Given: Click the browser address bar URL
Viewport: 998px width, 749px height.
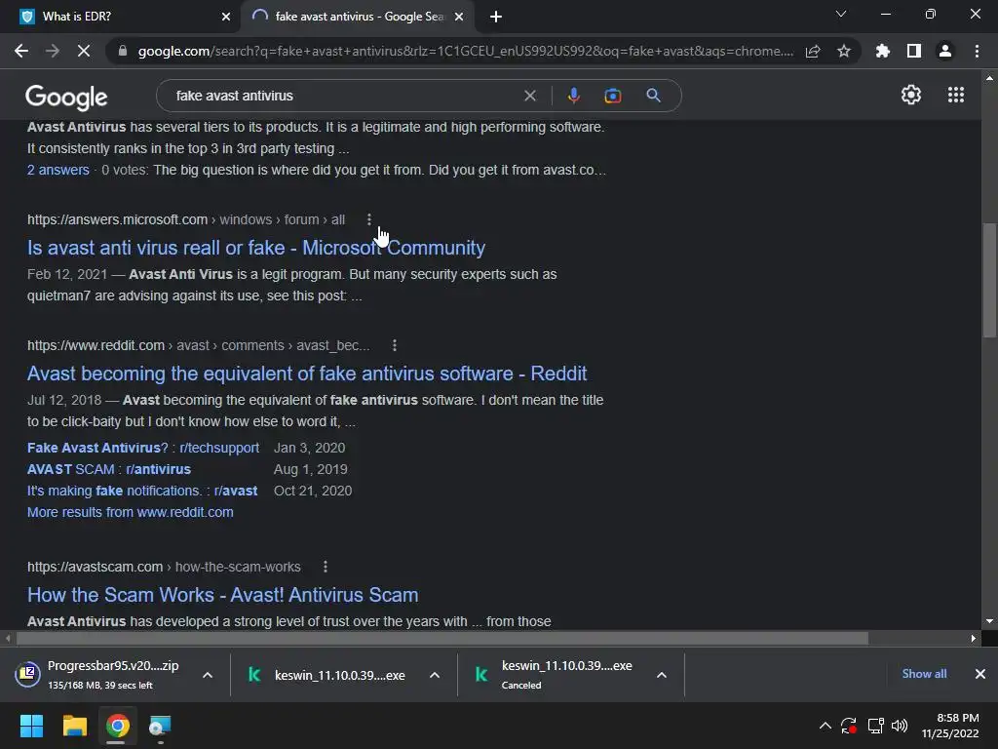Looking at the screenshot, I should 465,51.
